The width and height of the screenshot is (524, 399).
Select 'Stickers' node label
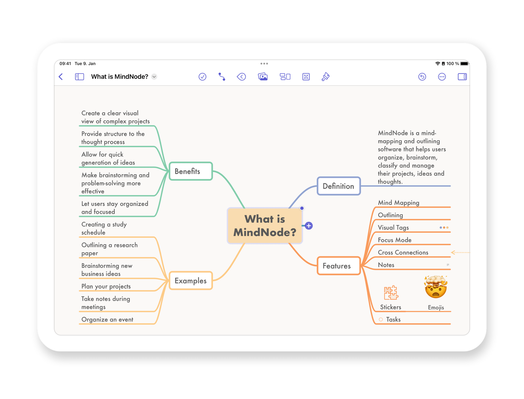pyautogui.click(x=390, y=307)
